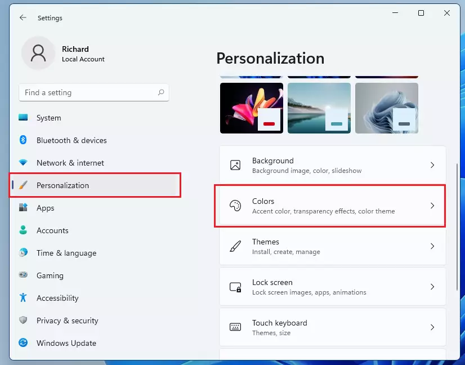This screenshot has width=465, height=365.
Task: Click the Apps icon in sidebar
Action: (23, 207)
